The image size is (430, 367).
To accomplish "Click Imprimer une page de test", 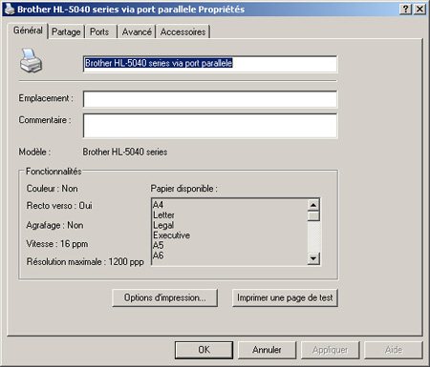I will (x=285, y=297).
